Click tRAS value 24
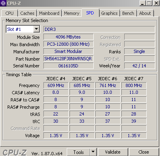This screenshot has width=160, height=156. [x=82, y=114]
